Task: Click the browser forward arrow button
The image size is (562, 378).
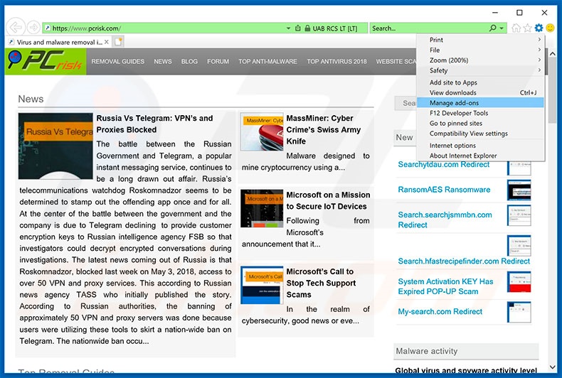Action: pos(33,28)
